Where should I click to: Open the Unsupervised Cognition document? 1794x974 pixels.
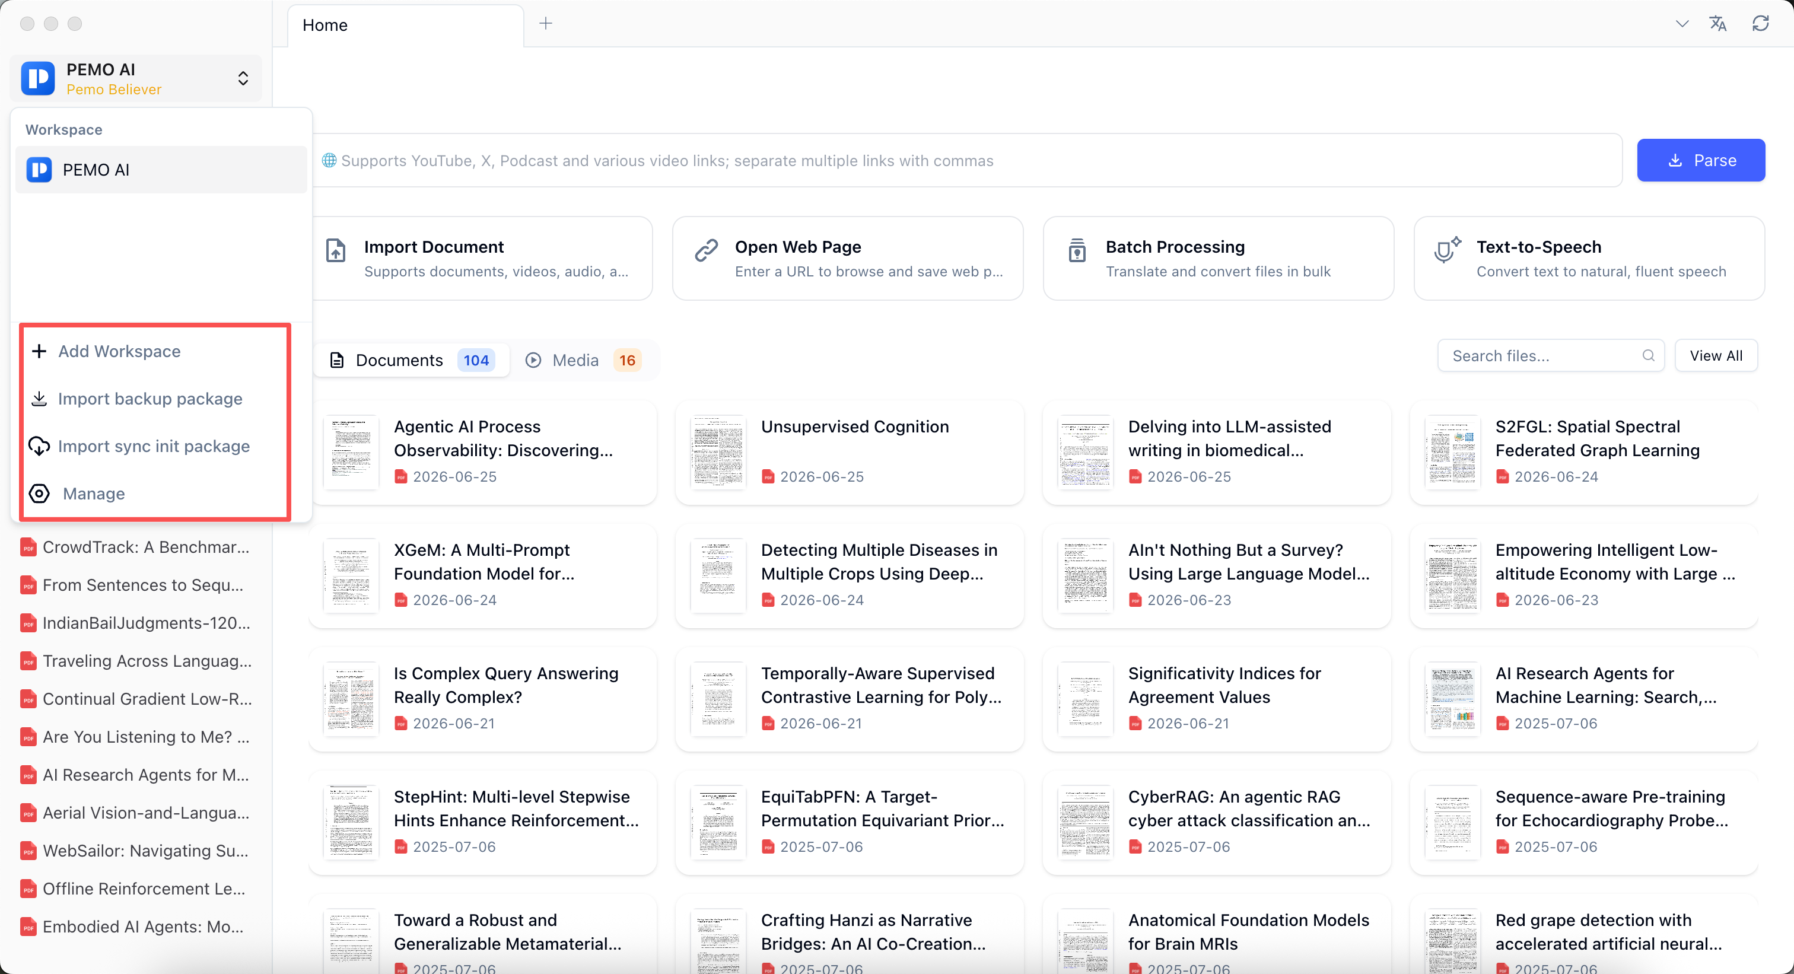[x=850, y=452]
